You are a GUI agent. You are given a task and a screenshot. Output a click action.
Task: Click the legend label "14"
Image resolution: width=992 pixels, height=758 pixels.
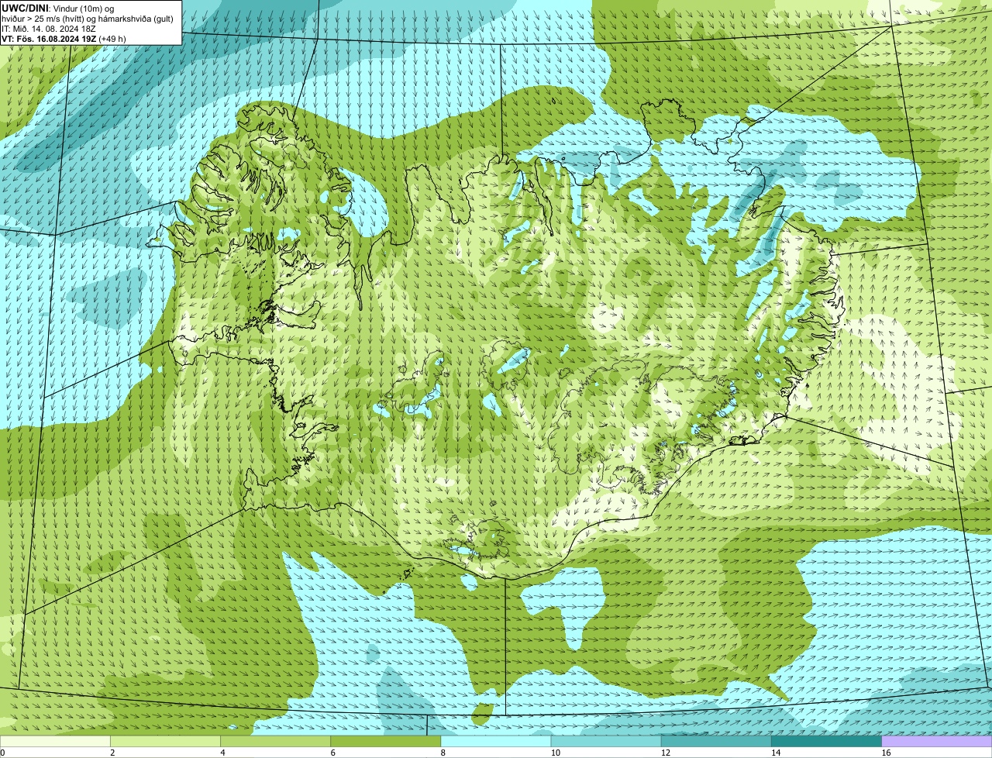pos(775,753)
